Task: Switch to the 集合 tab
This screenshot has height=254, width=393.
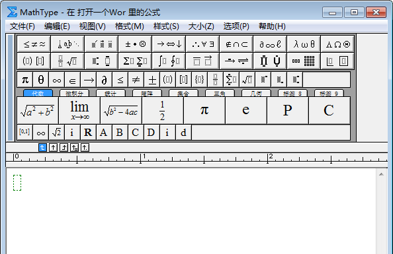Action: (x=183, y=93)
